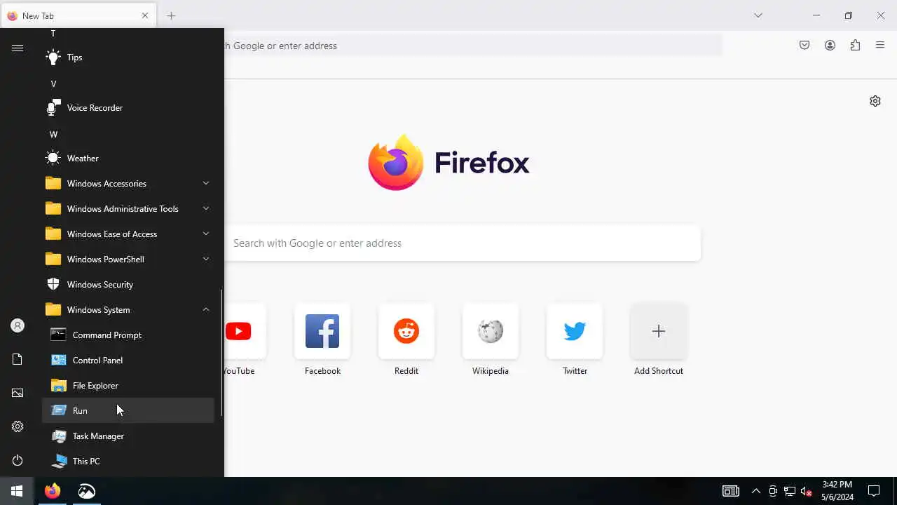Close the New Tab tab
This screenshot has height=505, width=897.
pos(145,15)
